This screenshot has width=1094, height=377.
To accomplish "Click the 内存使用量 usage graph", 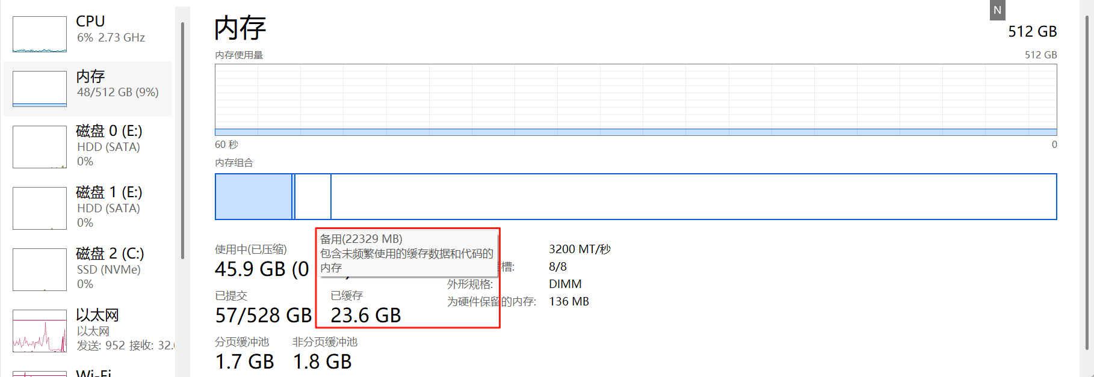I will [635, 100].
